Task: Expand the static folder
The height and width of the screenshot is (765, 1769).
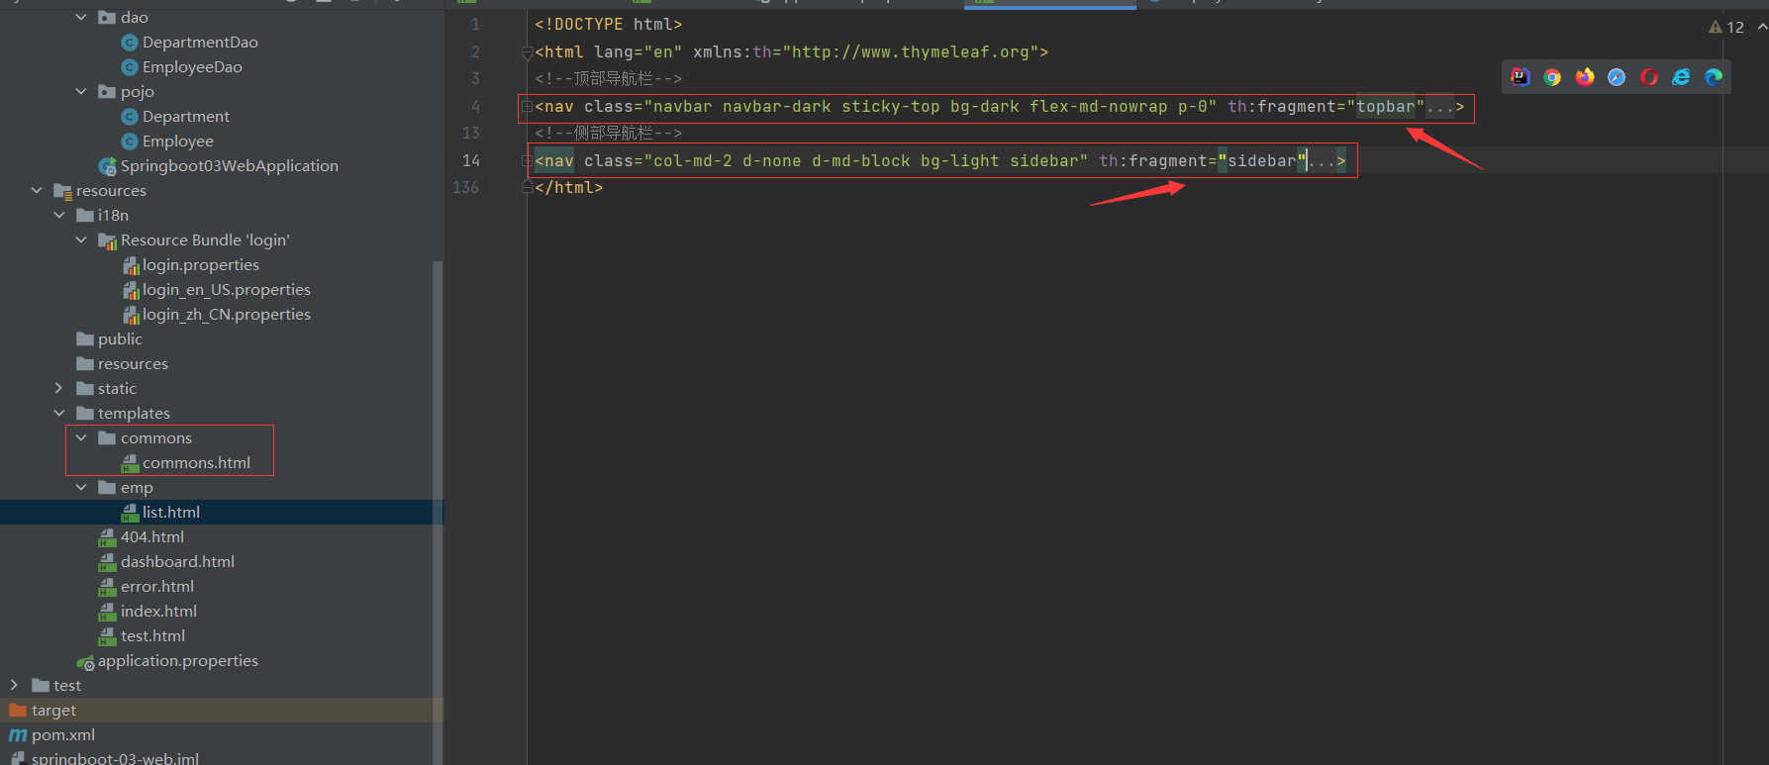Action: (59, 389)
